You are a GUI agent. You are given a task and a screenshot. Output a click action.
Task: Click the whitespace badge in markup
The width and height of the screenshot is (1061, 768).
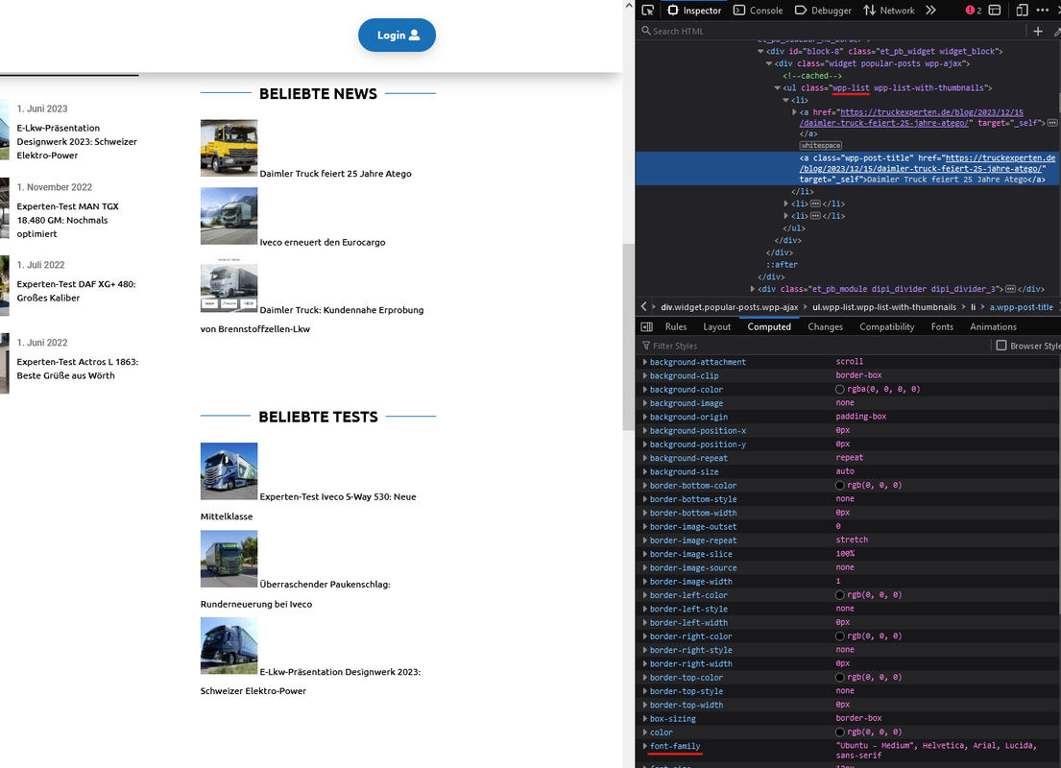click(x=820, y=146)
